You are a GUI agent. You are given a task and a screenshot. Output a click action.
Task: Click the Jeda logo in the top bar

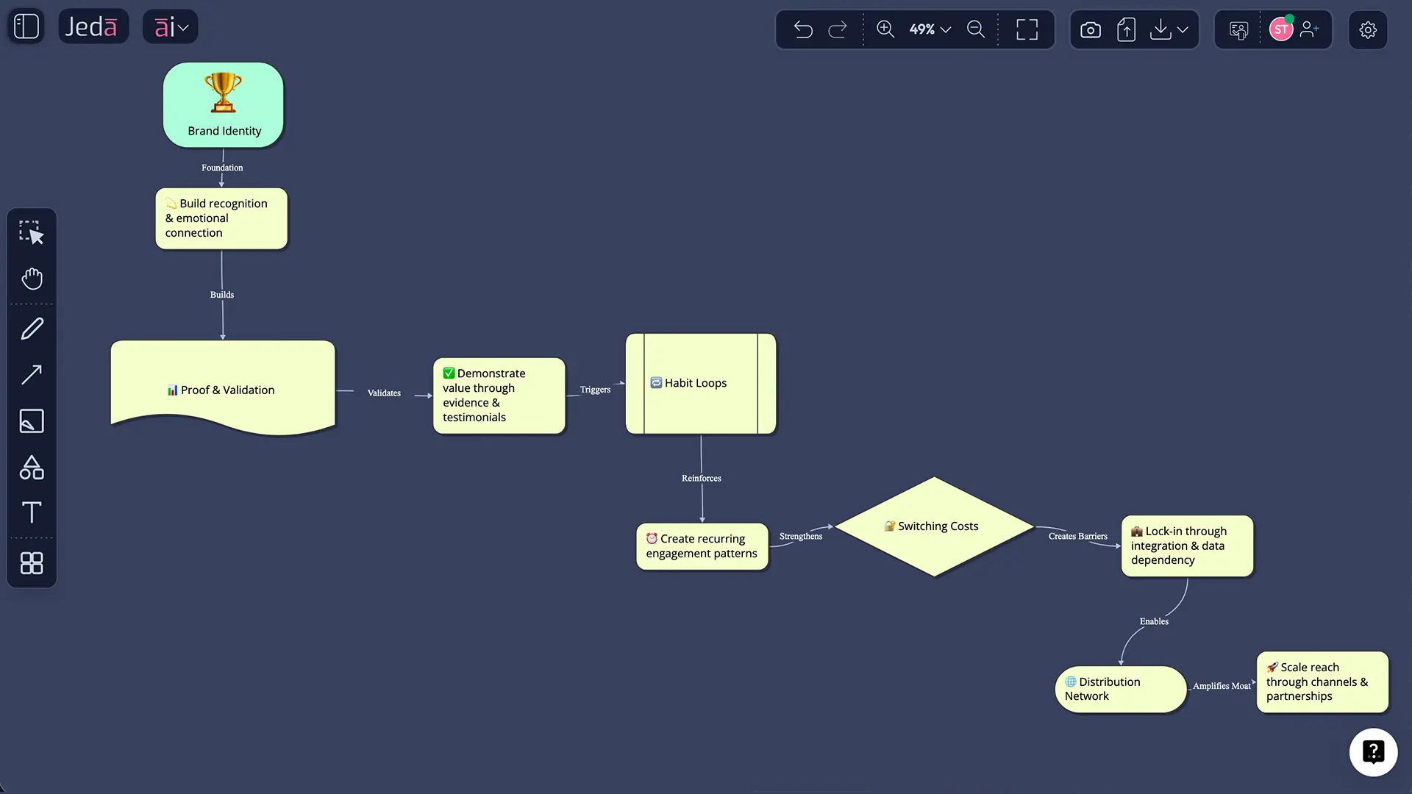pyautogui.click(x=93, y=26)
